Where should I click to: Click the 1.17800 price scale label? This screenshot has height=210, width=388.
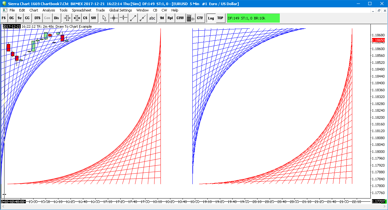(378, 186)
